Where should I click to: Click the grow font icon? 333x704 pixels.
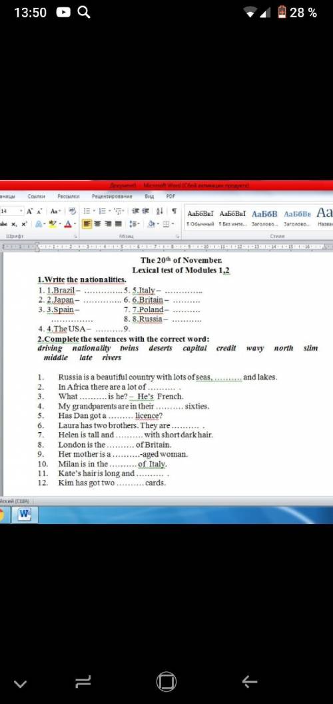pyautogui.click(x=29, y=211)
